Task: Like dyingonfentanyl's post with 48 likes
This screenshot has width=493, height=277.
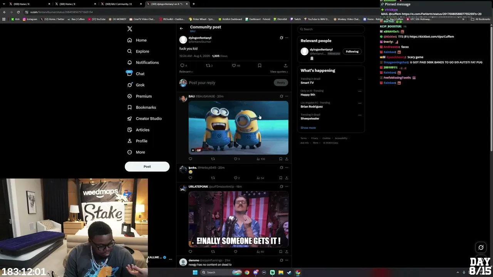Action: (x=234, y=65)
